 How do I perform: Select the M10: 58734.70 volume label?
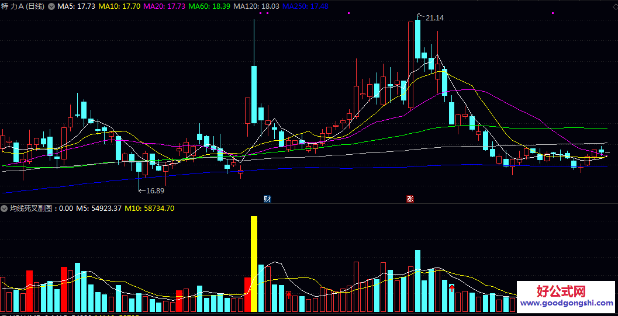pos(149,209)
